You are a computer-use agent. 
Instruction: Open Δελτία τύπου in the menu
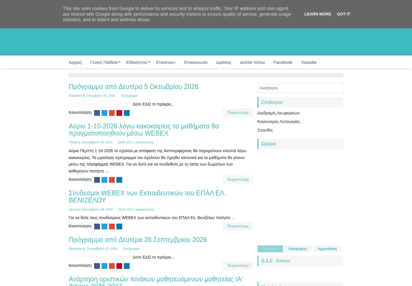tap(252, 62)
